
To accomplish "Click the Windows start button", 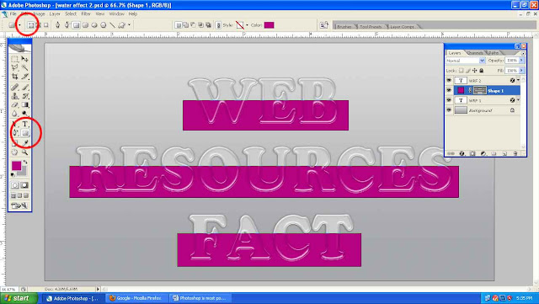I will [19, 298].
